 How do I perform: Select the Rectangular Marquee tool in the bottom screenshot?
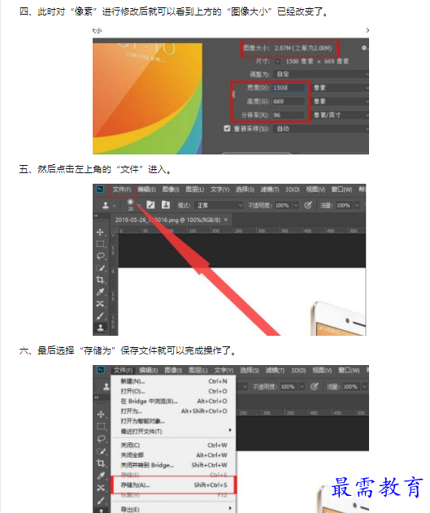point(101,426)
